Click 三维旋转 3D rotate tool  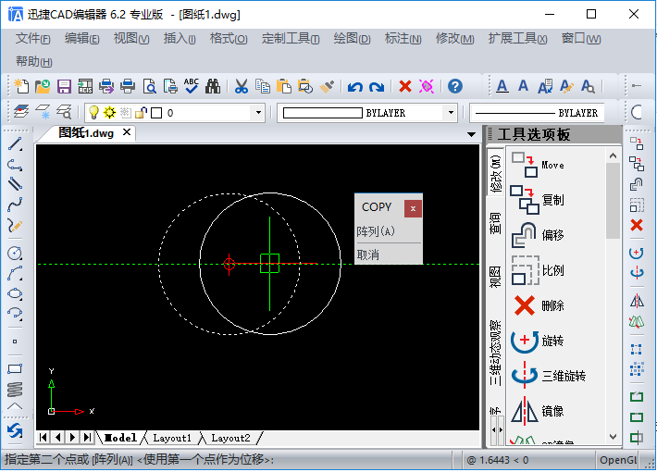[x=548, y=376]
